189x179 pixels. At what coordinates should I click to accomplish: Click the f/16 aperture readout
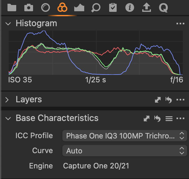(x=177, y=80)
